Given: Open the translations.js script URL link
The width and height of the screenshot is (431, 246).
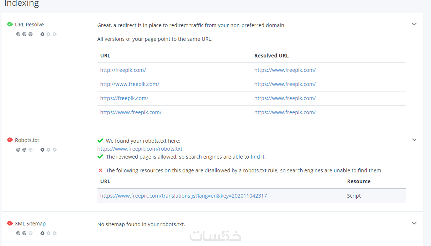Looking at the screenshot, I should [183, 196].
